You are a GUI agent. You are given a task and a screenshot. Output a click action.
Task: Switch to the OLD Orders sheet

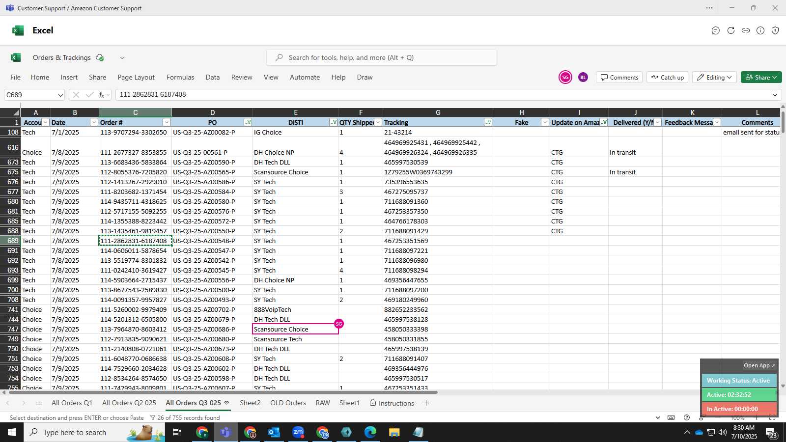coord(288,403)
